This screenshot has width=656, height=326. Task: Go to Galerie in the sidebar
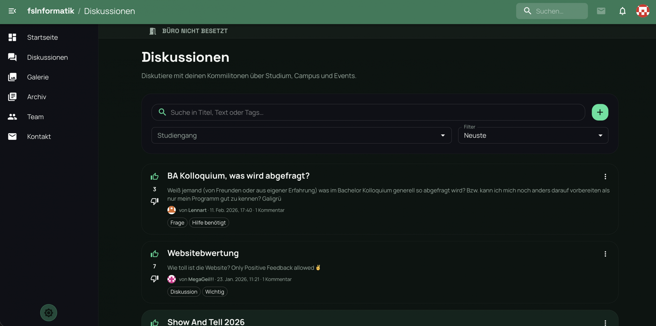click(x=38, y=77)
